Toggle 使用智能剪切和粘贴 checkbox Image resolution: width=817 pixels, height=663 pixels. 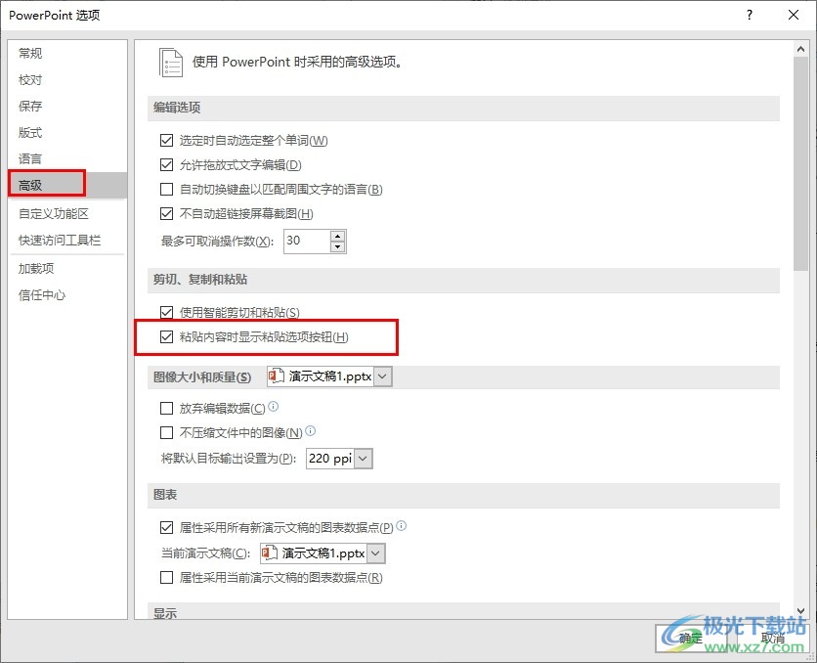[x=167, y=312]
